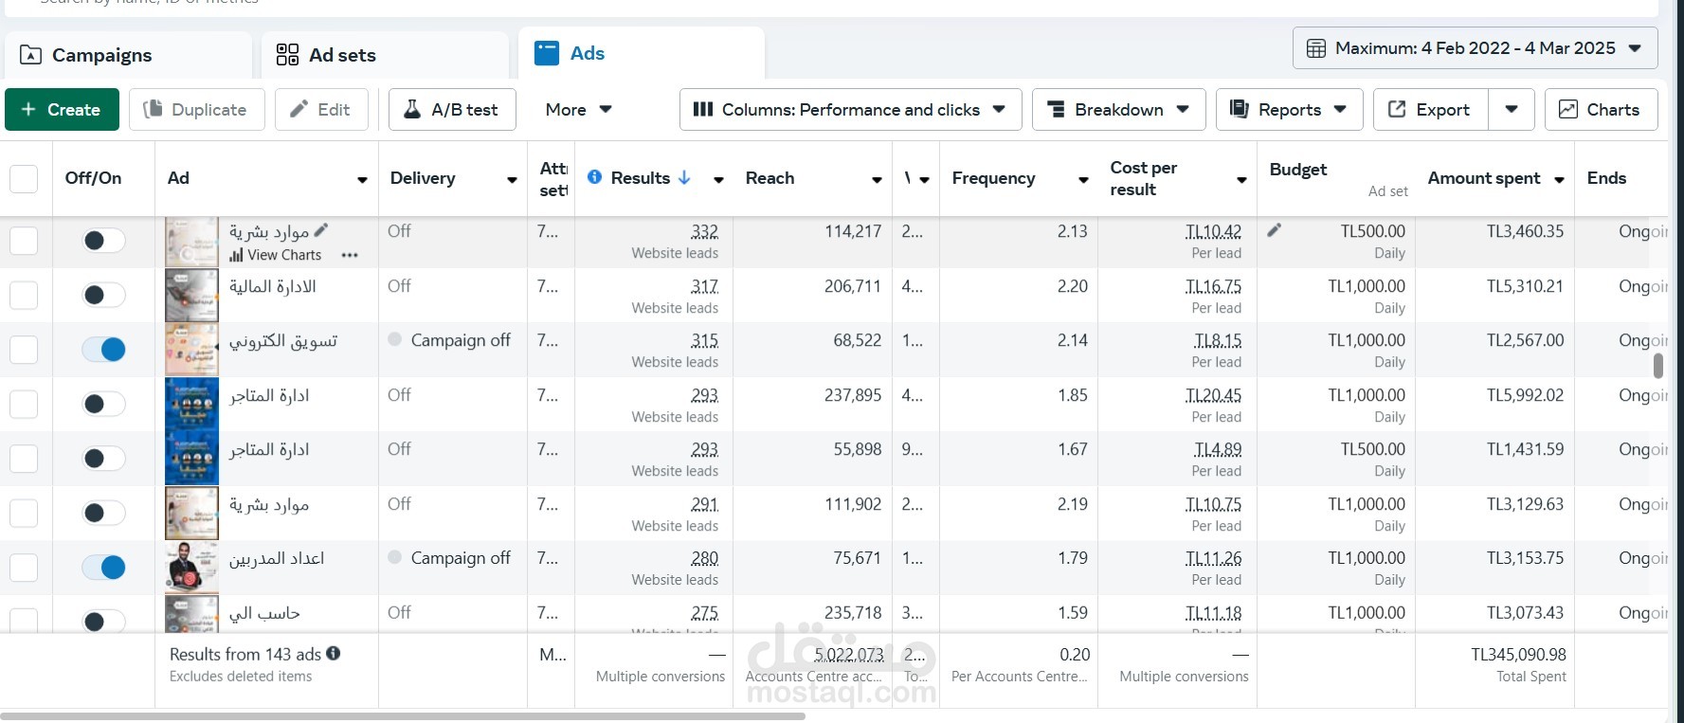Click the A/B test button

click(452, 110)
